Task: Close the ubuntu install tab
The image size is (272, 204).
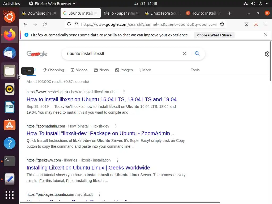Action: point(96,13)
